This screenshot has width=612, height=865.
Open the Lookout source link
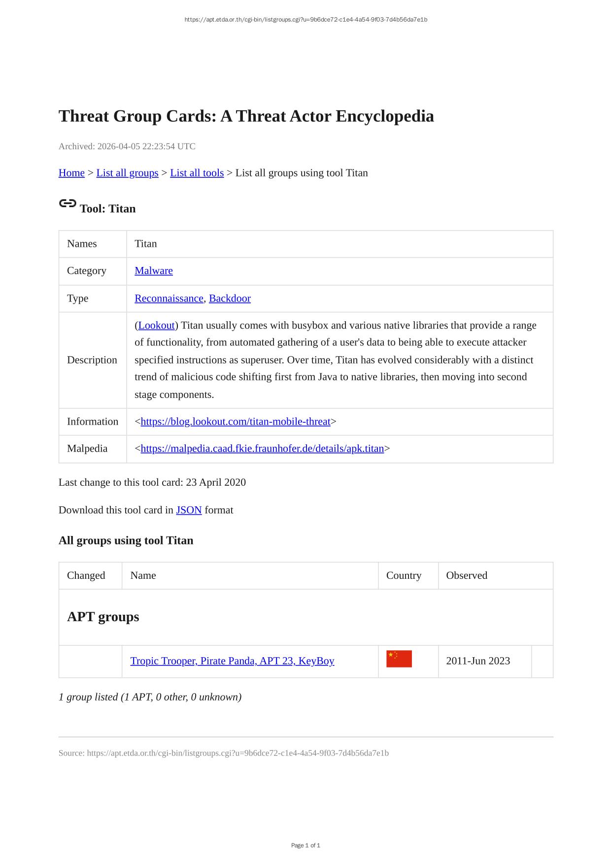click(x=156, y=326)
